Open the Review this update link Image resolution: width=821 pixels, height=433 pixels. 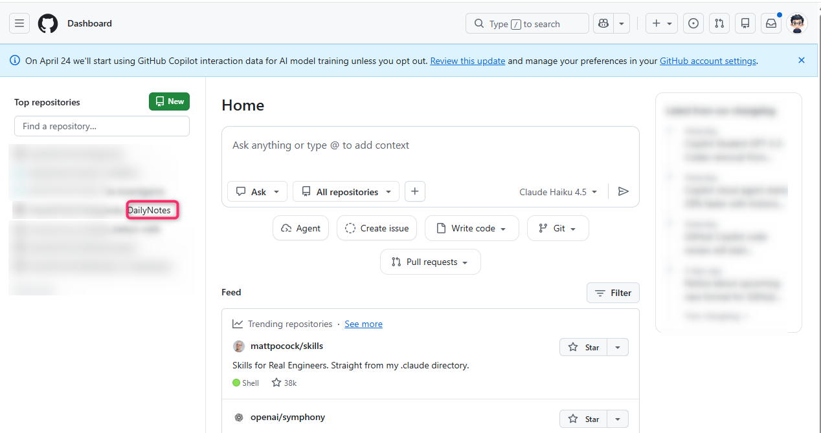[467, 61]
